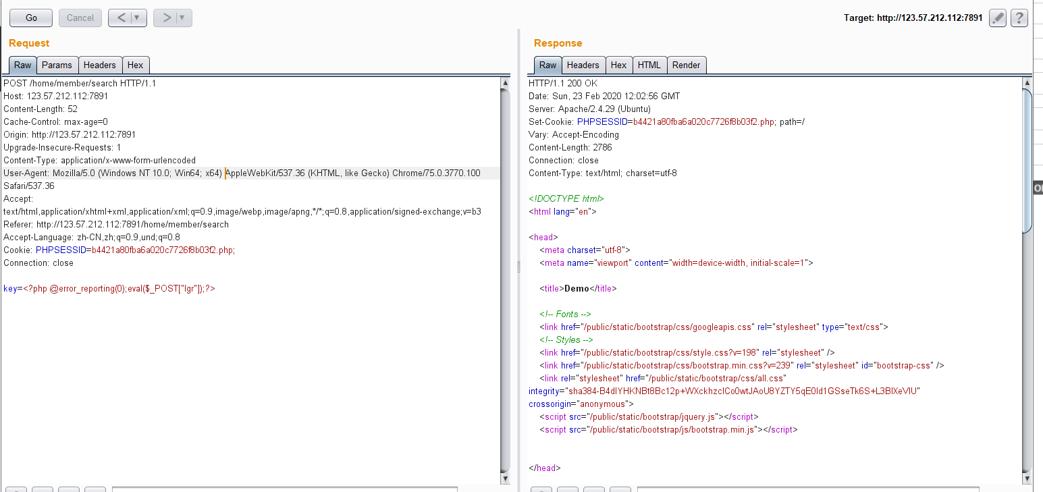Go forward in history with > arrow
Image resolution: width=1043 pixels, height=492 pixels.
[x=166, y=18]
